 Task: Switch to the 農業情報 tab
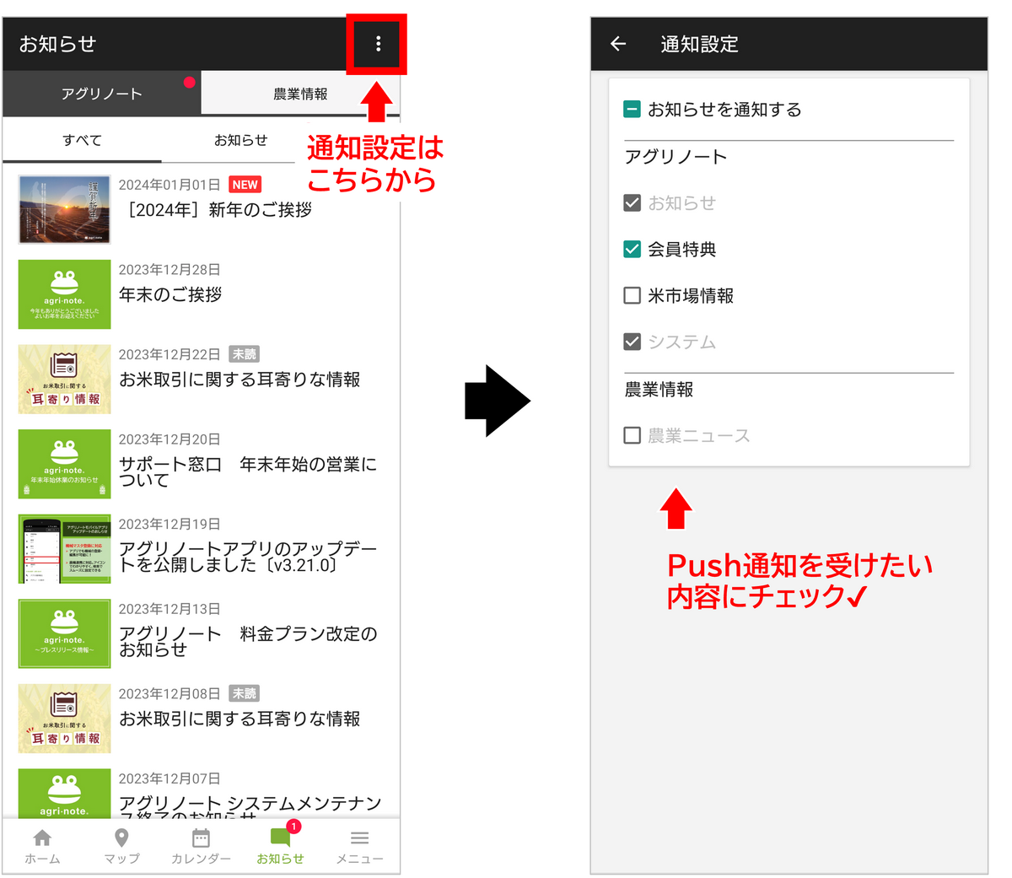coord(300,94)
